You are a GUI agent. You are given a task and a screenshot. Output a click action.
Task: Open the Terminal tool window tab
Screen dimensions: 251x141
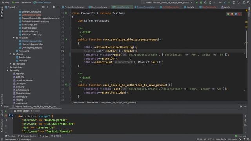pyautogui.click(x=10, y=136)
